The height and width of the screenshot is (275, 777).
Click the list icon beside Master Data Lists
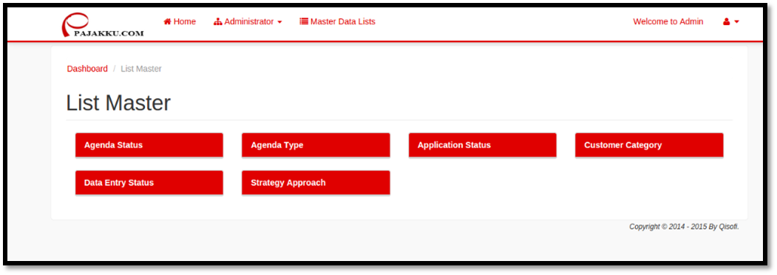click(x=304, y=22)
